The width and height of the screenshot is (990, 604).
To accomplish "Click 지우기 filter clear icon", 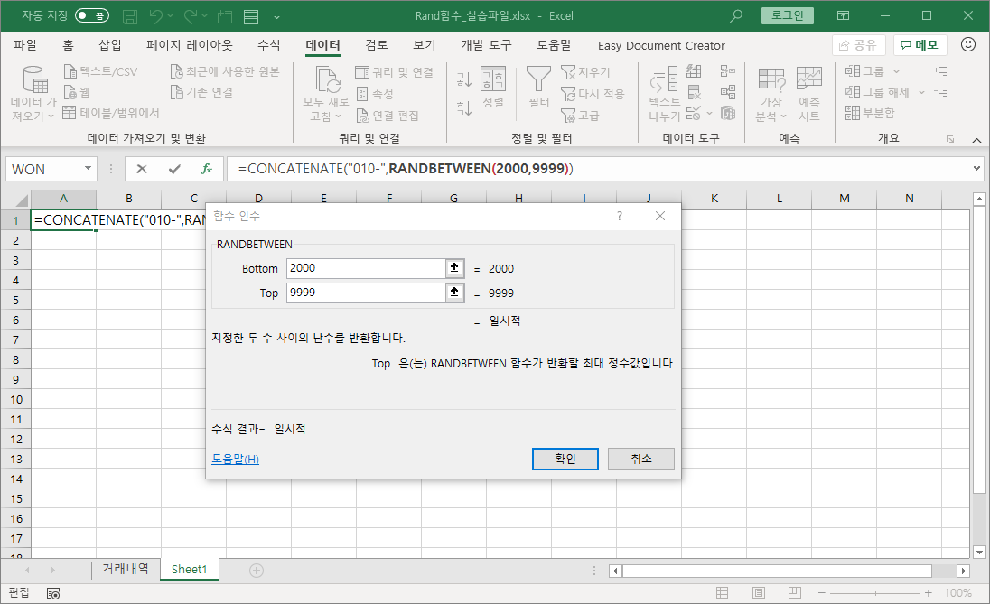I will pyautogui.click(x=568, y=72).
